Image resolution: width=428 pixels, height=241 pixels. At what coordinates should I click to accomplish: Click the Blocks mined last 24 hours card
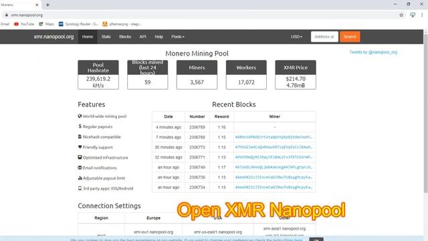pyautogui.click(x=147, y=75)
